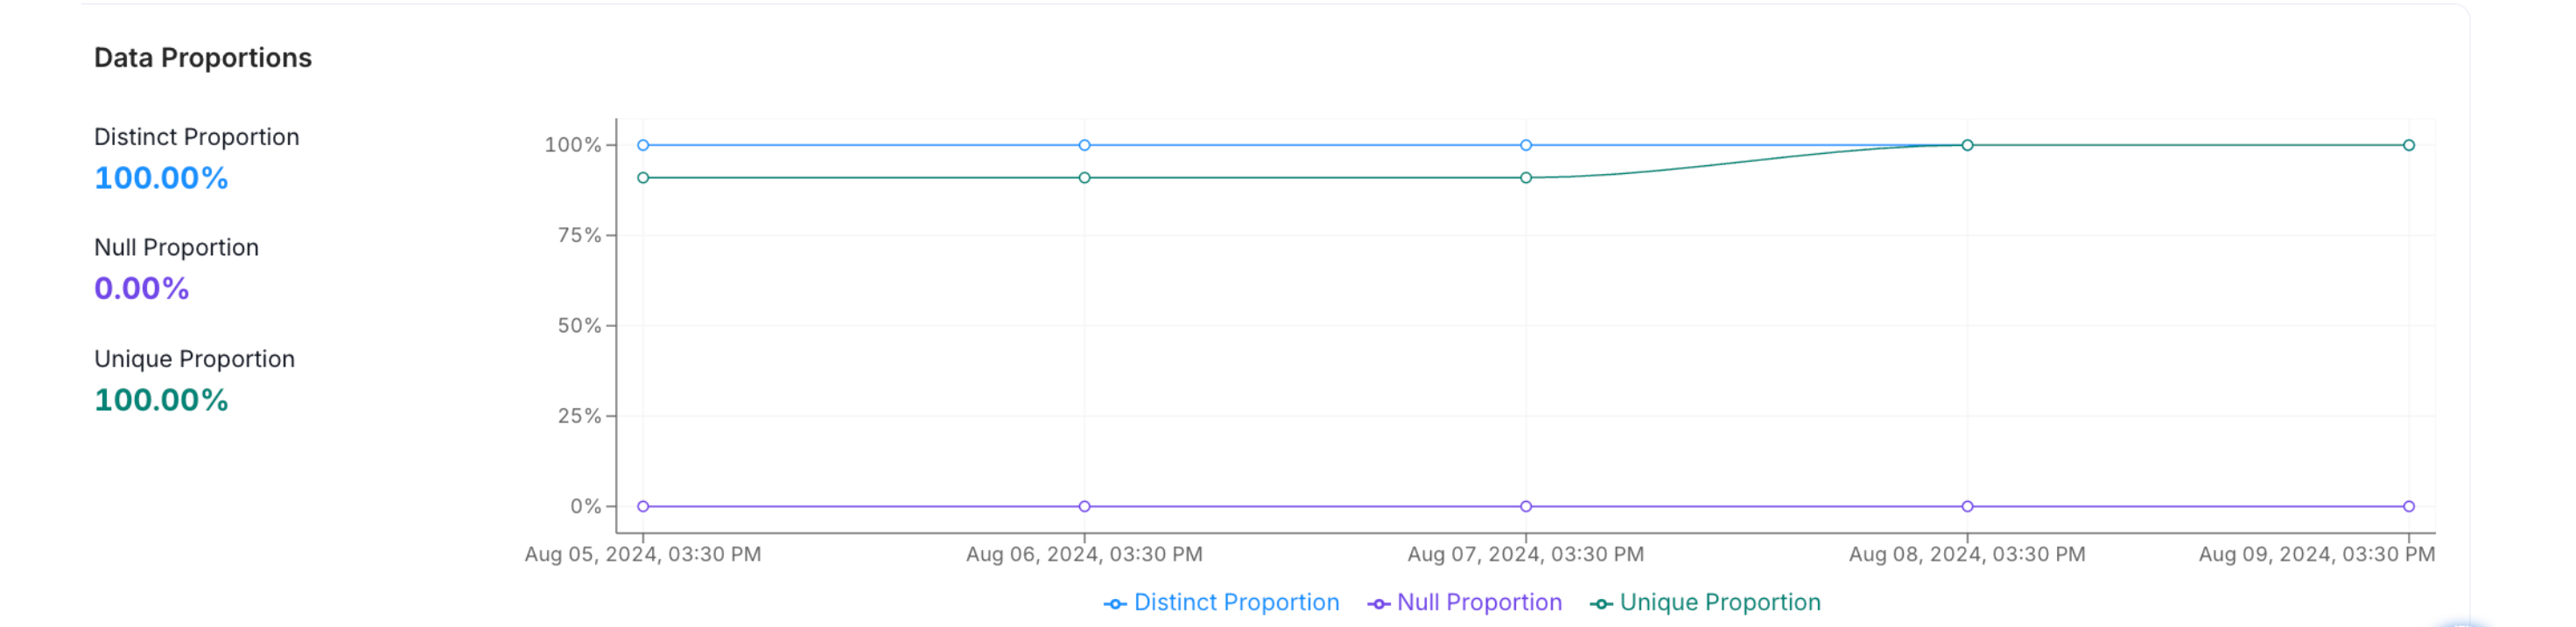Select Distinct Proportion data point on Aug 07
Viewport: 2576px width, 627px height.
pyautogui.click(x=1526, y=145)
